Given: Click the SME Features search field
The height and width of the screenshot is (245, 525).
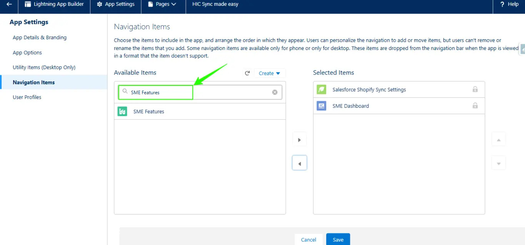Looking at the screenshot, I should coord(200,92).
